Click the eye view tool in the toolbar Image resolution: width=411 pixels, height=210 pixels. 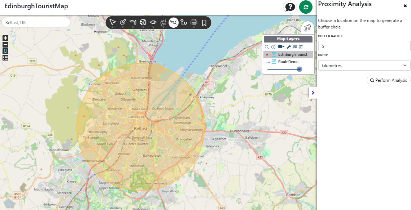pyautogui.click(x=153, y=22)
